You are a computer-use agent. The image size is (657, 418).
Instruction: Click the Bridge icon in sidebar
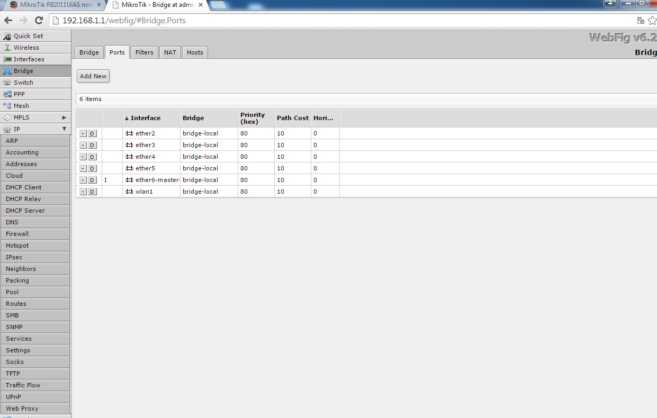pyautogui.click(x=7, y=71)
